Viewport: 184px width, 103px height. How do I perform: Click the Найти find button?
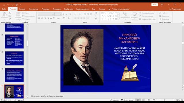[163, 13]
